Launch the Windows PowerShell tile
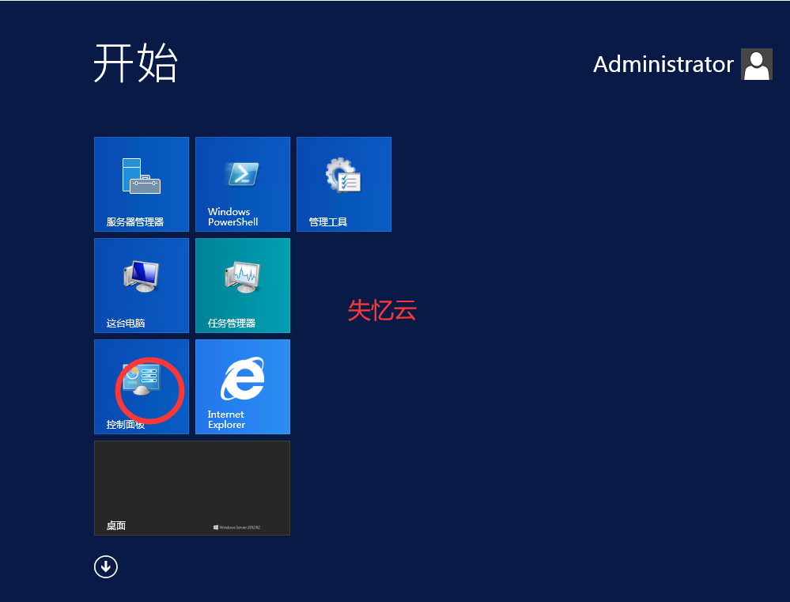The width and height of the screenshot is (790, 602). point(243,184)
